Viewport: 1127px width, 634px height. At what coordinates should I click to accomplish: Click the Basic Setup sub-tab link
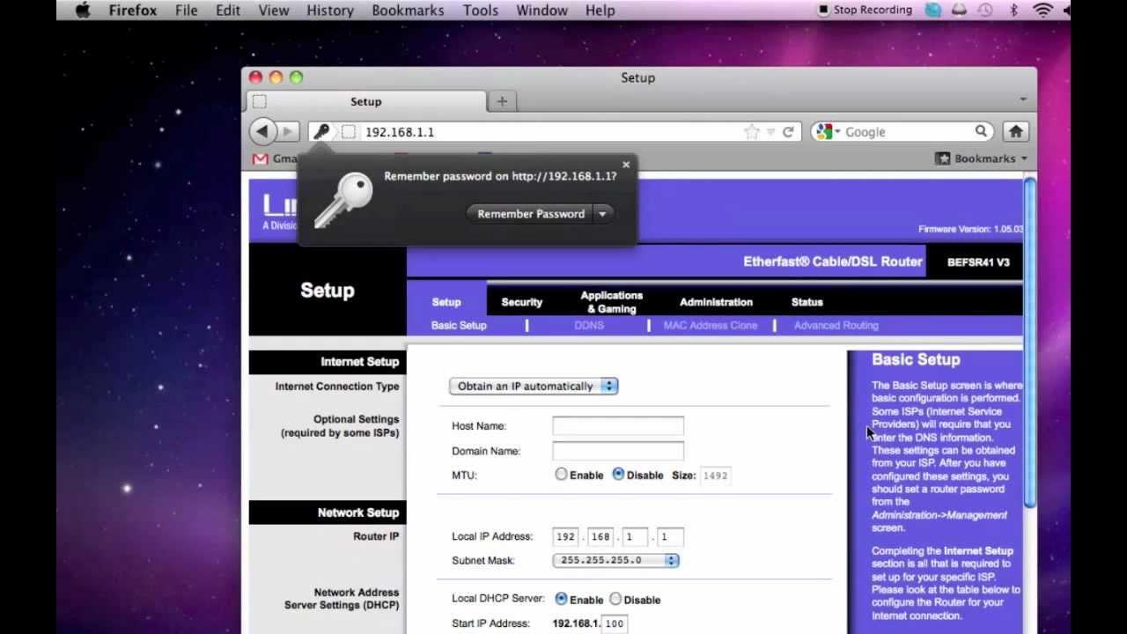(x=459, y=326)
